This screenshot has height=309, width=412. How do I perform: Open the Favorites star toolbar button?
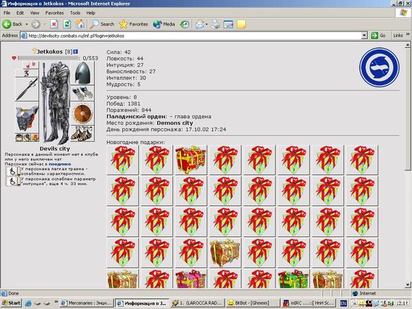133,25
